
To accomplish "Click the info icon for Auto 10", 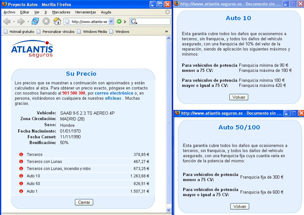I will point(21,176).
